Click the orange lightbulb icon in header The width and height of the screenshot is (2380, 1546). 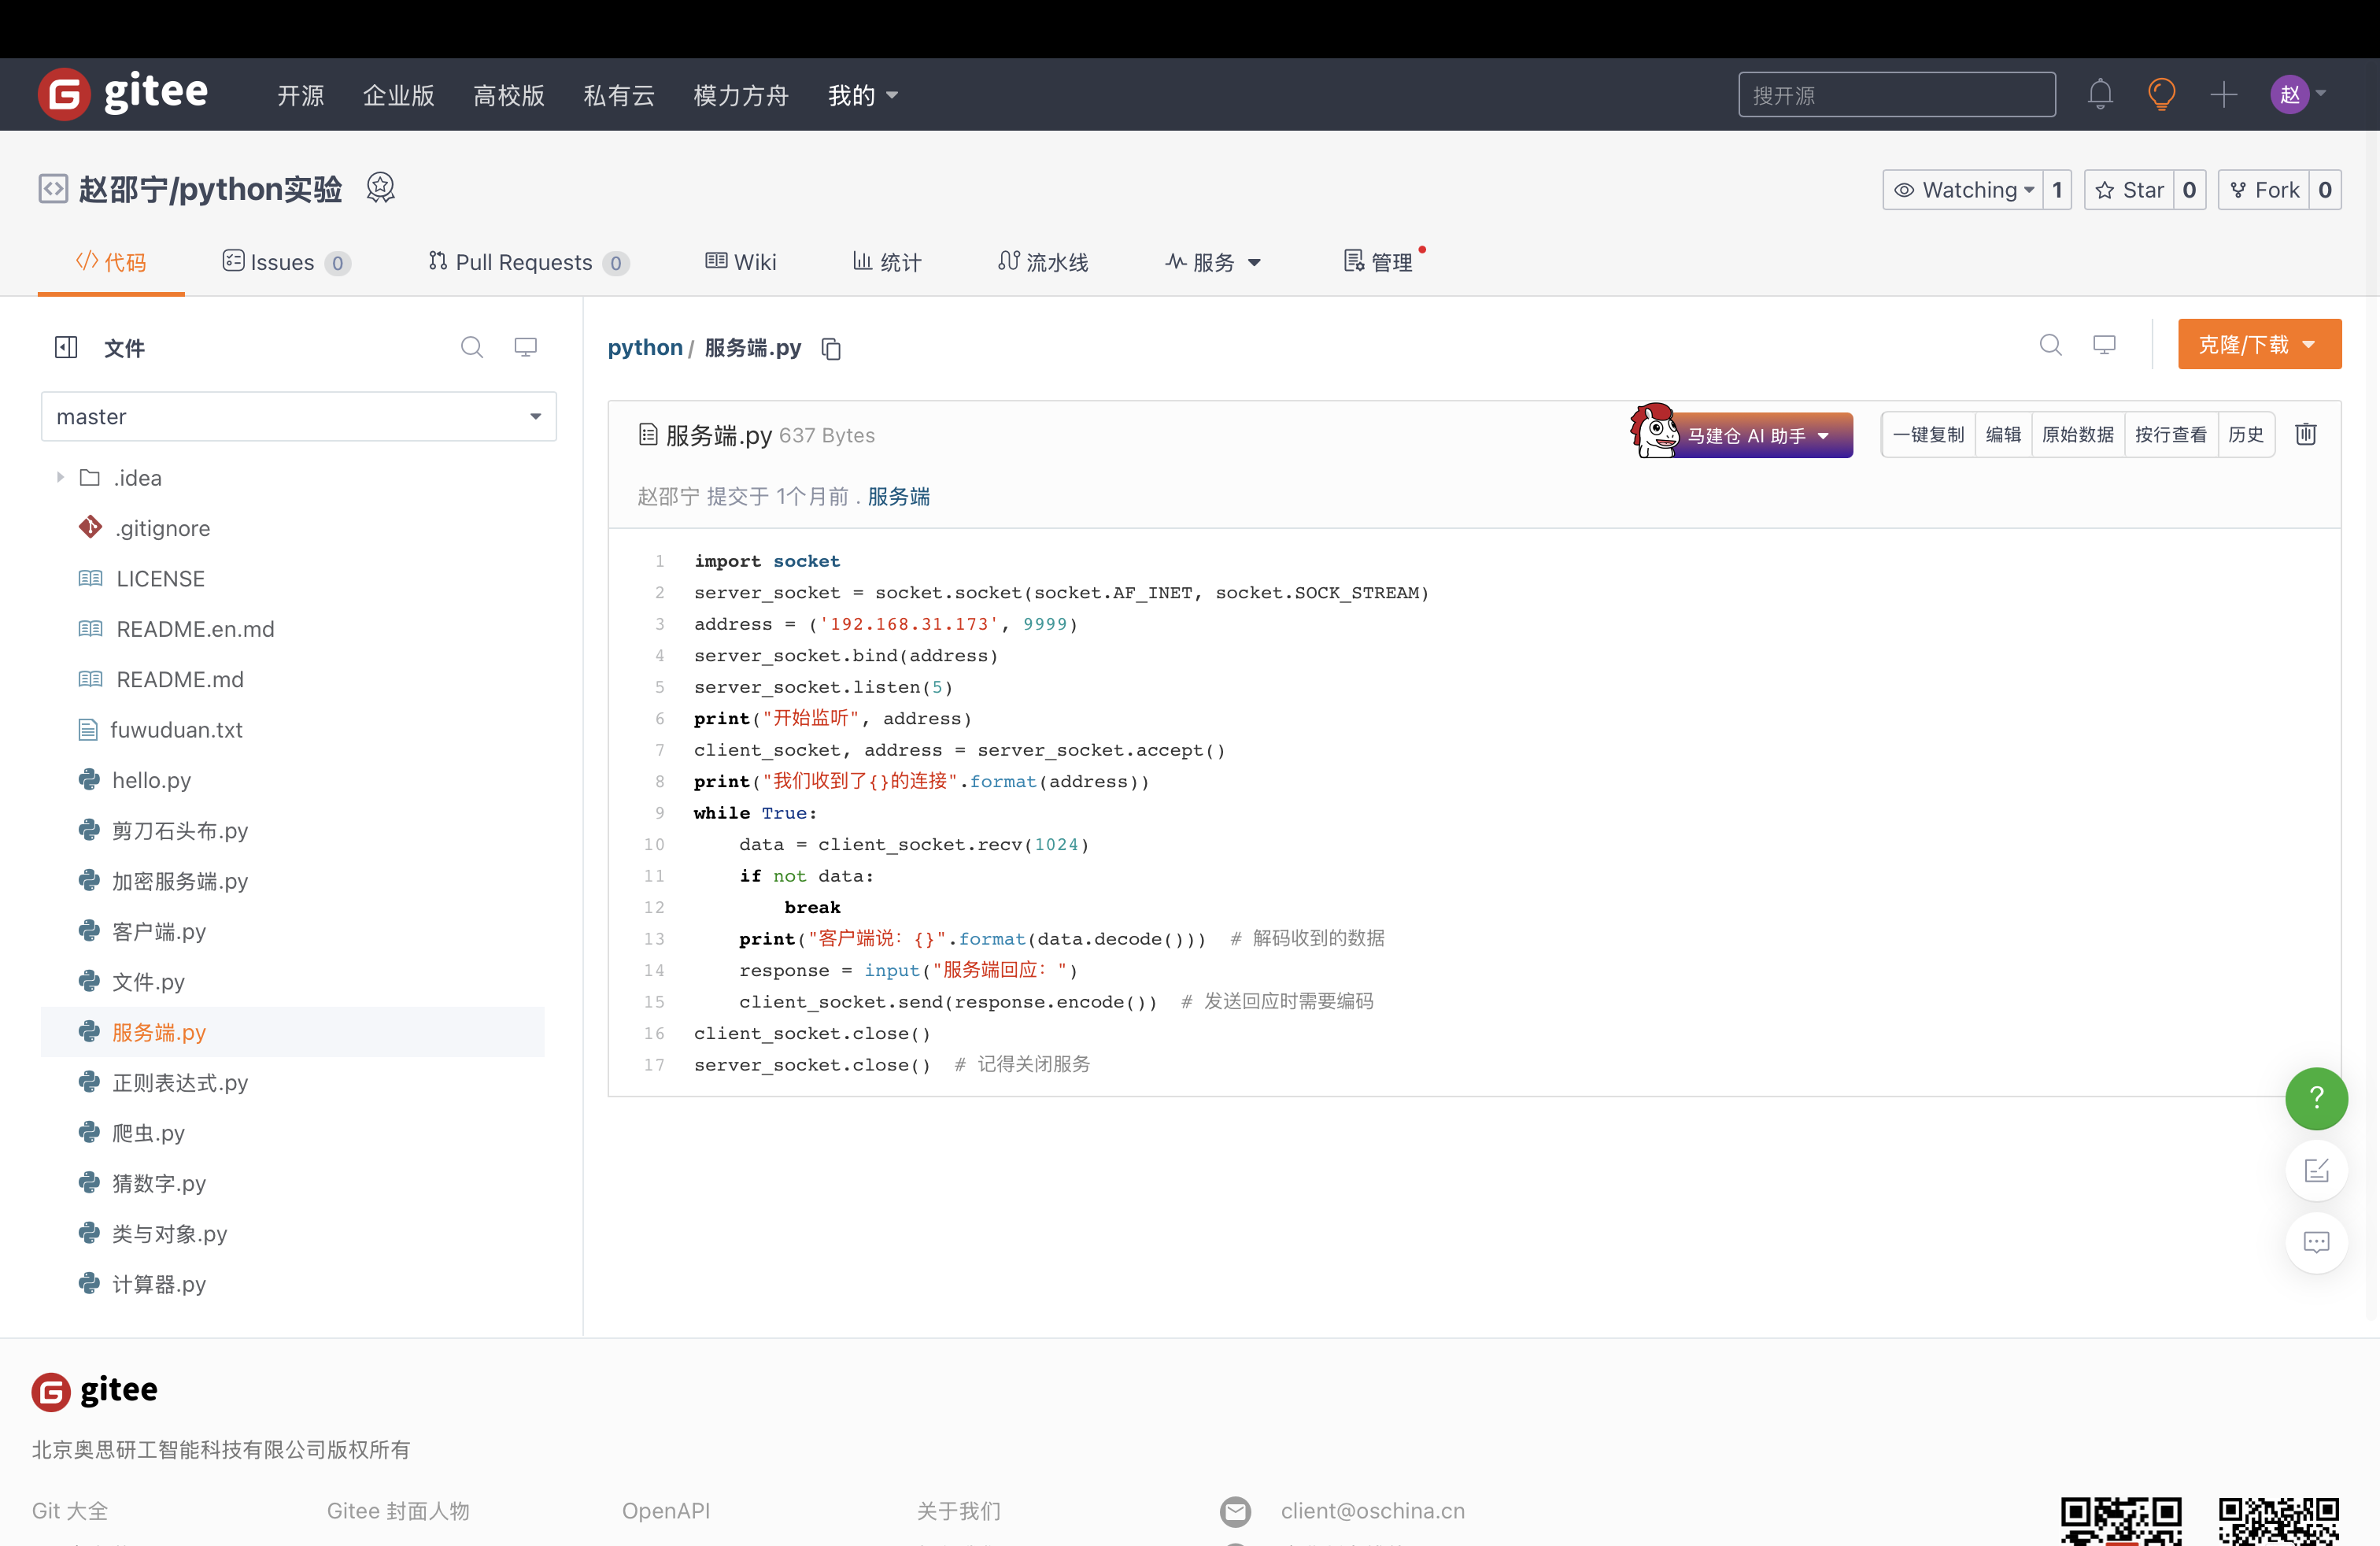click(x=2161, y=95)
